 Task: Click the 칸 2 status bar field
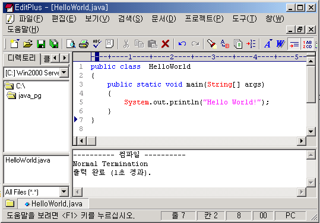point(211,216)
